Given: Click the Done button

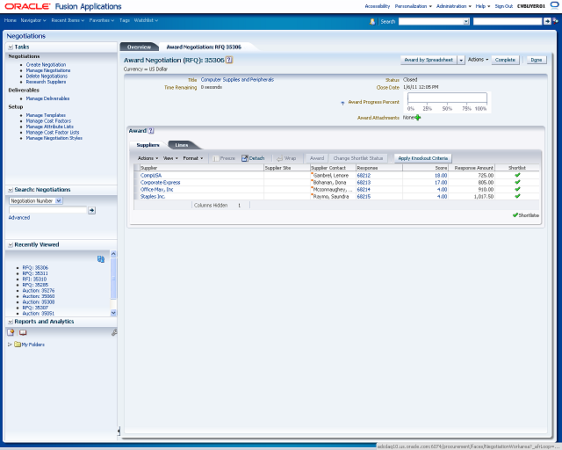Looking at the screenshot, I should point(537,60).
